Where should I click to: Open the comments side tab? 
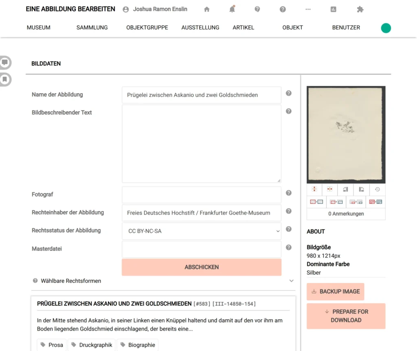point(5,63)
